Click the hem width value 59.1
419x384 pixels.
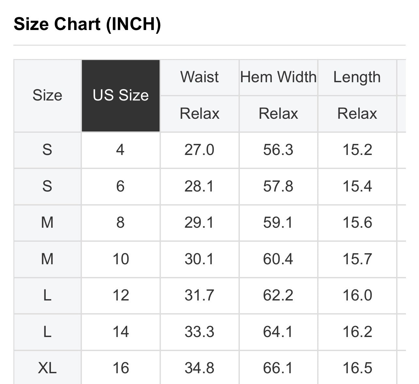coord(278,223)
